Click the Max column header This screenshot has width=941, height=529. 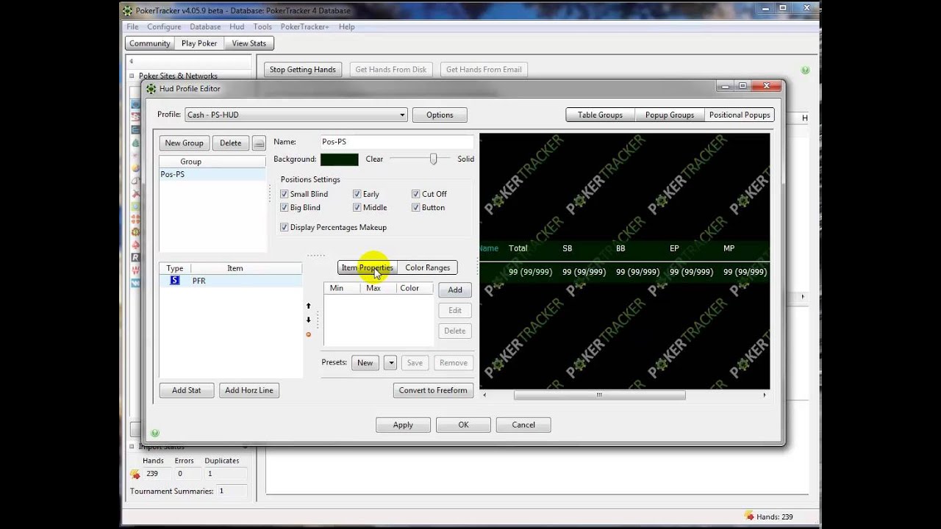tap(373, 288)
